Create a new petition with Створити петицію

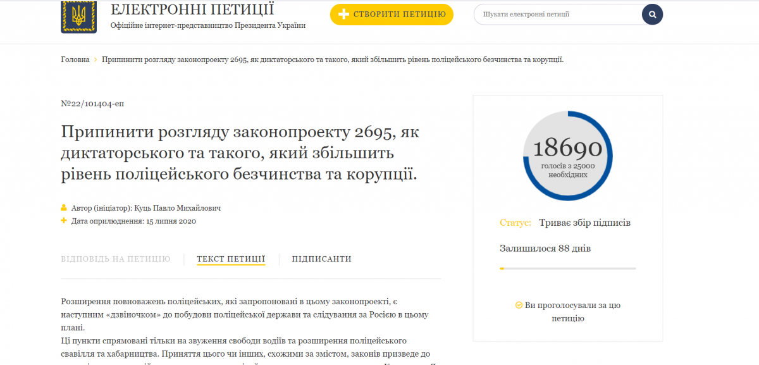(x=392, y=14)
